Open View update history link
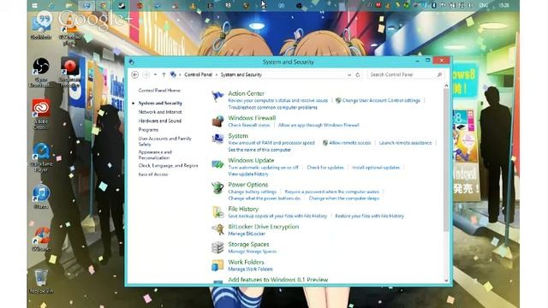This screenshot has height=308, width=548. click(x=248, y=174)
